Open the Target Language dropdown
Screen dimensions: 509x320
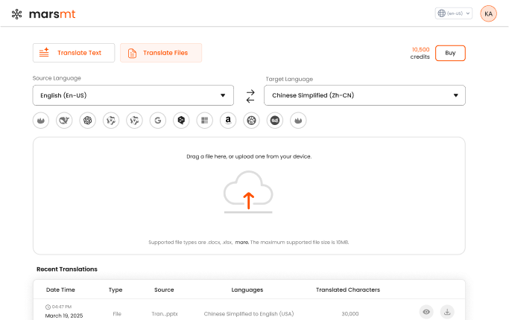(365, 95)
